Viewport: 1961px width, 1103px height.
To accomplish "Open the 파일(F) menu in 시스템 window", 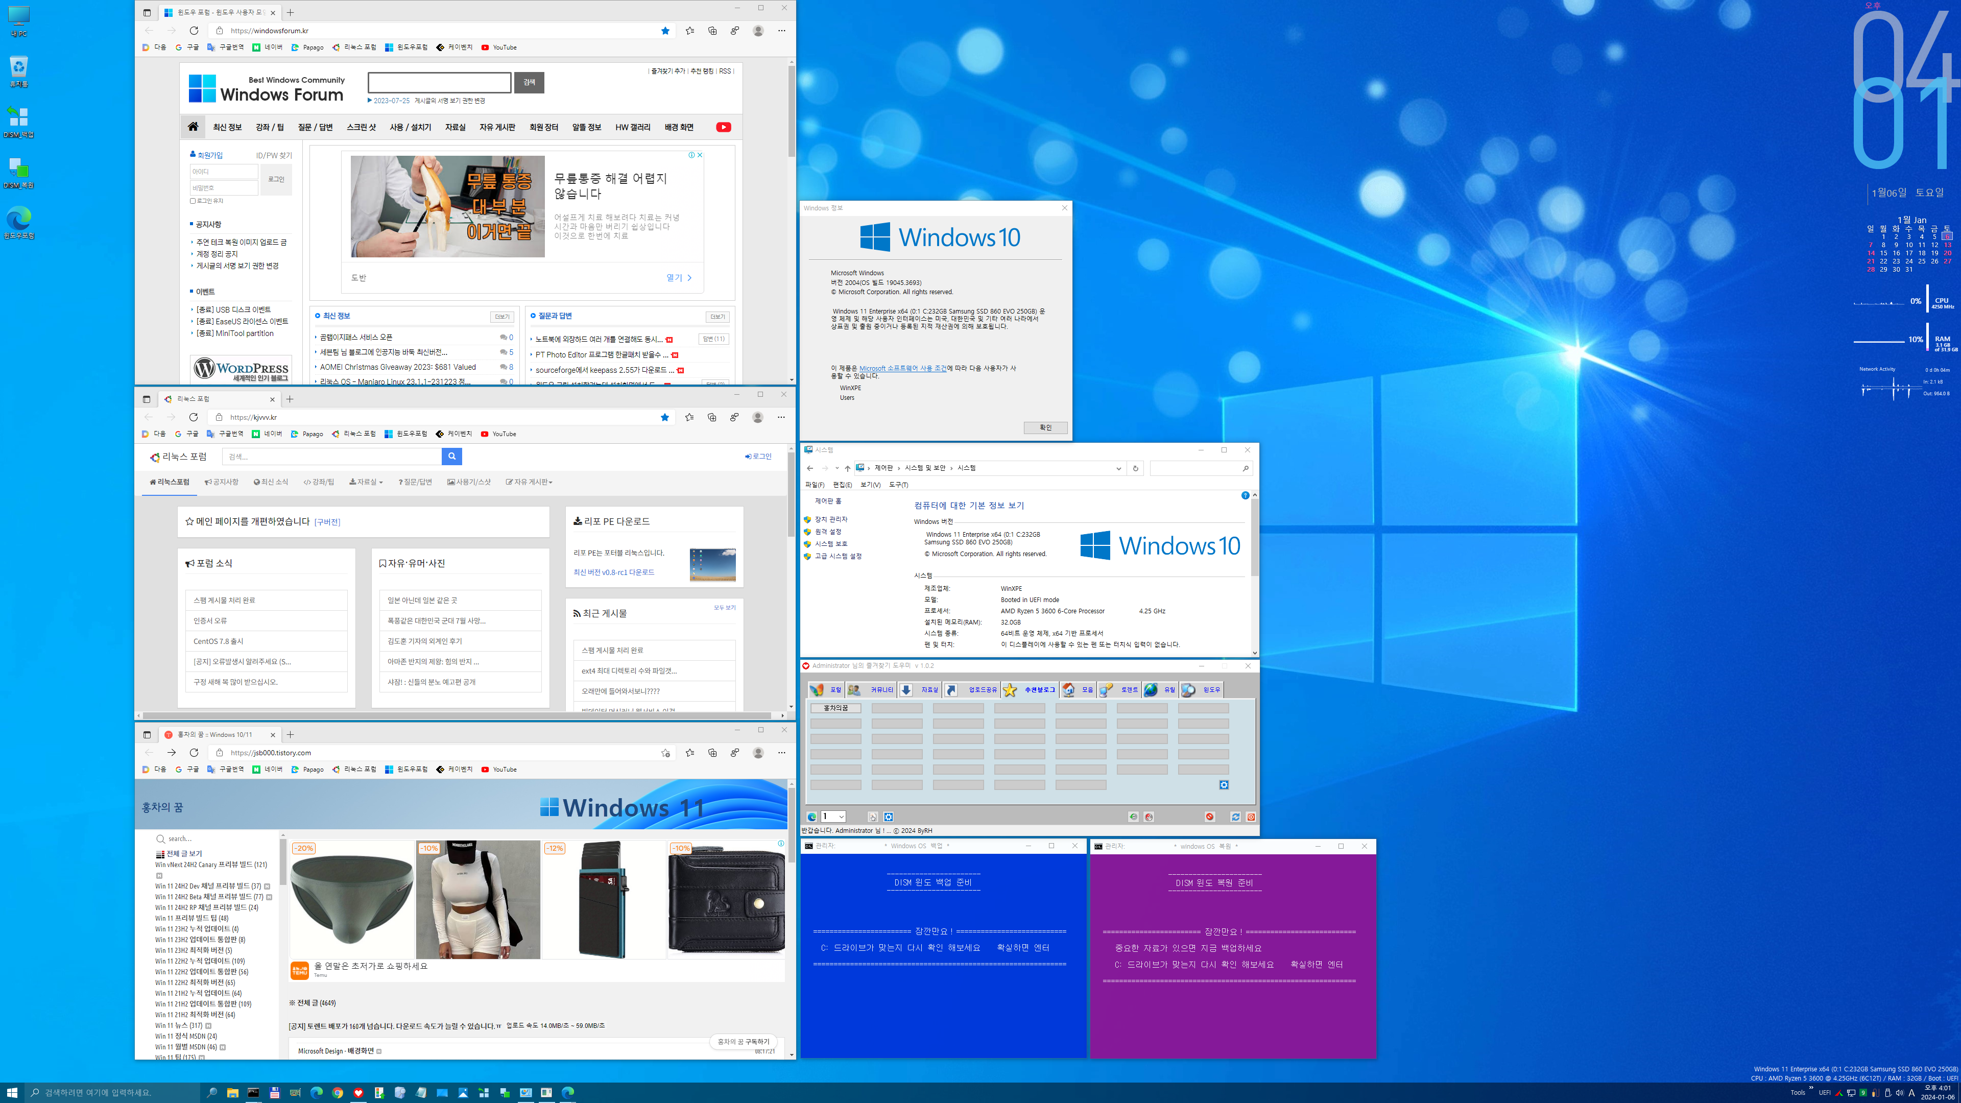I will tap(815, 485).
